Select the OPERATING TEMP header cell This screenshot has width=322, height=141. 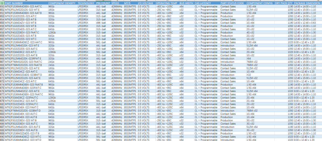point(167,3)
